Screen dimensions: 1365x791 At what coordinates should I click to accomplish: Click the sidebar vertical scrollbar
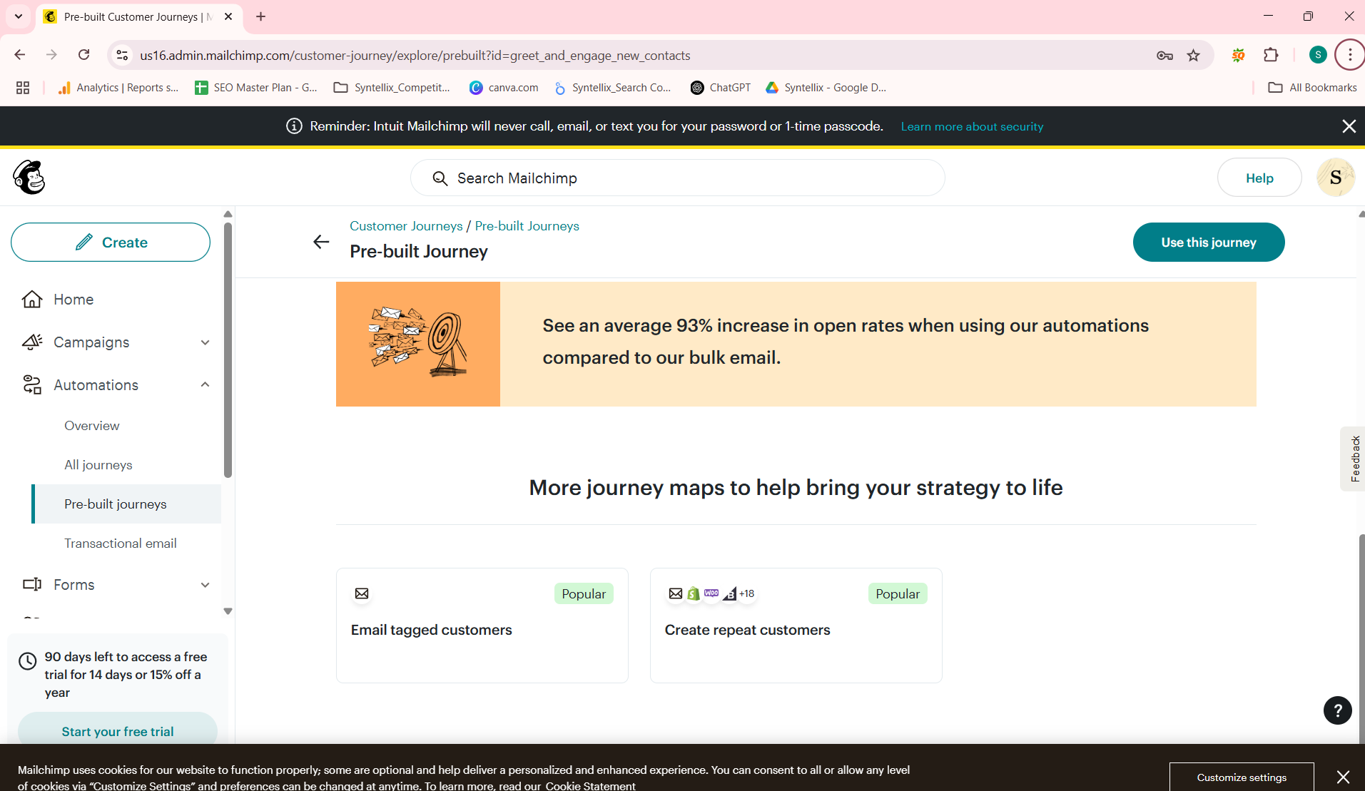(x=228, y=349)
